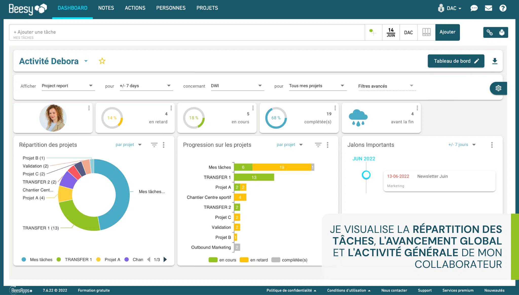
Task: Expand the Filtres avancés selector
Action: [386, 86]
